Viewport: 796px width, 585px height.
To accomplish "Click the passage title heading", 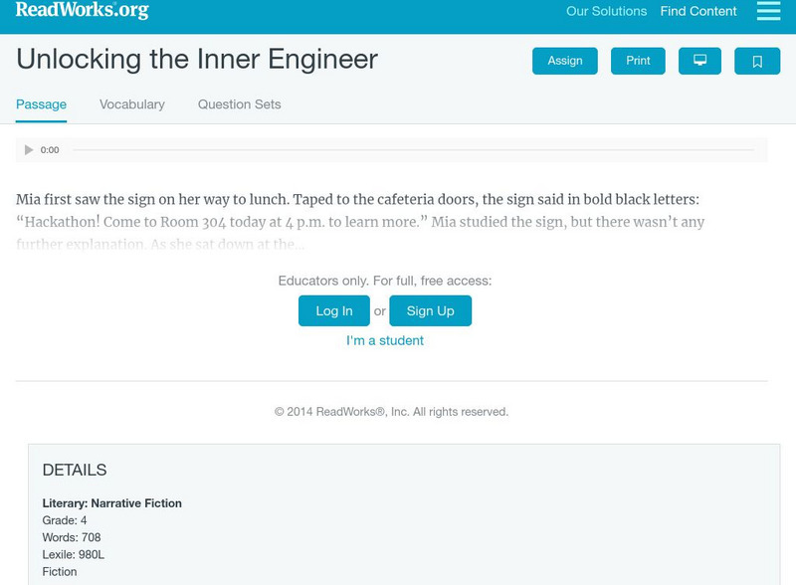I will (197, 59).
